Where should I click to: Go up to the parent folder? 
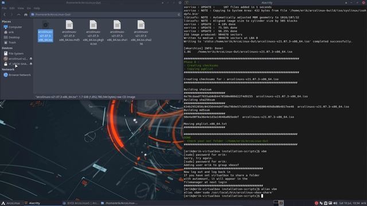tap(19, 14)
